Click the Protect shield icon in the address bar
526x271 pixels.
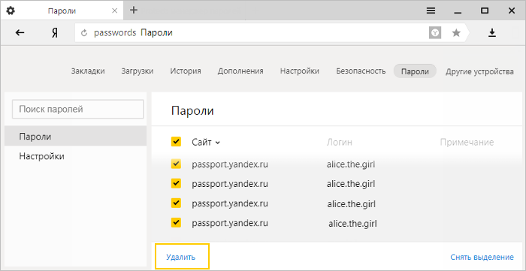click(435, 32)
